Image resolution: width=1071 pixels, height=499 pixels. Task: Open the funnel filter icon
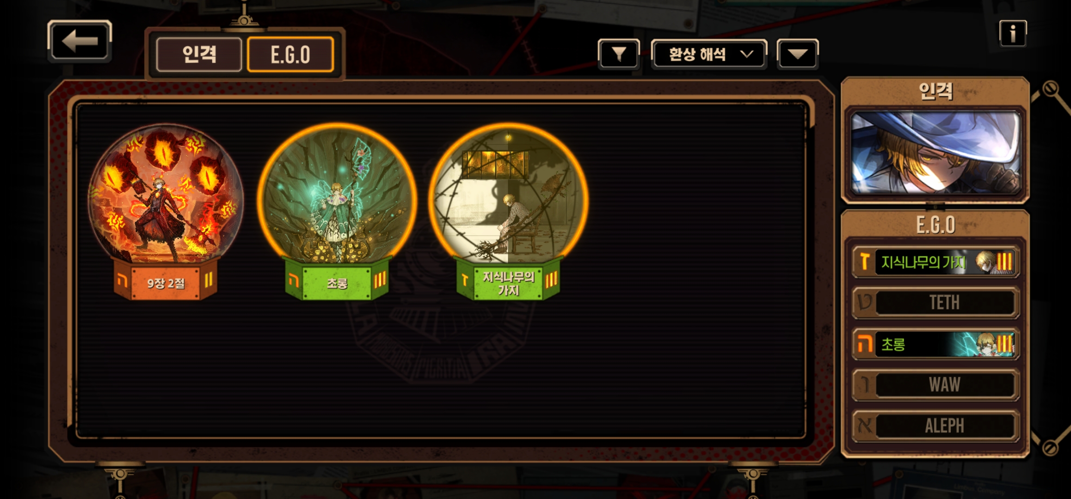click(619, 54)
